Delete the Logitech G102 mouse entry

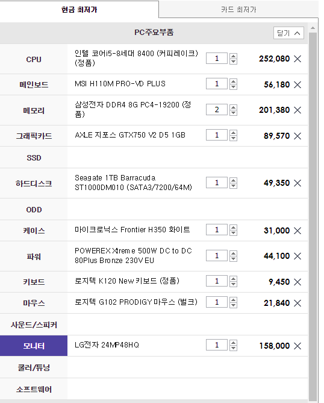tap(298, 303)
